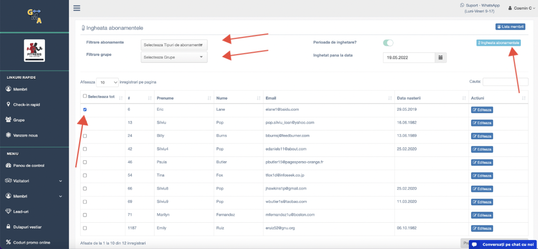Check the checkbox for Tina Fox
The width and height of the screenshot is (538, 249).
tap(85, 175)
